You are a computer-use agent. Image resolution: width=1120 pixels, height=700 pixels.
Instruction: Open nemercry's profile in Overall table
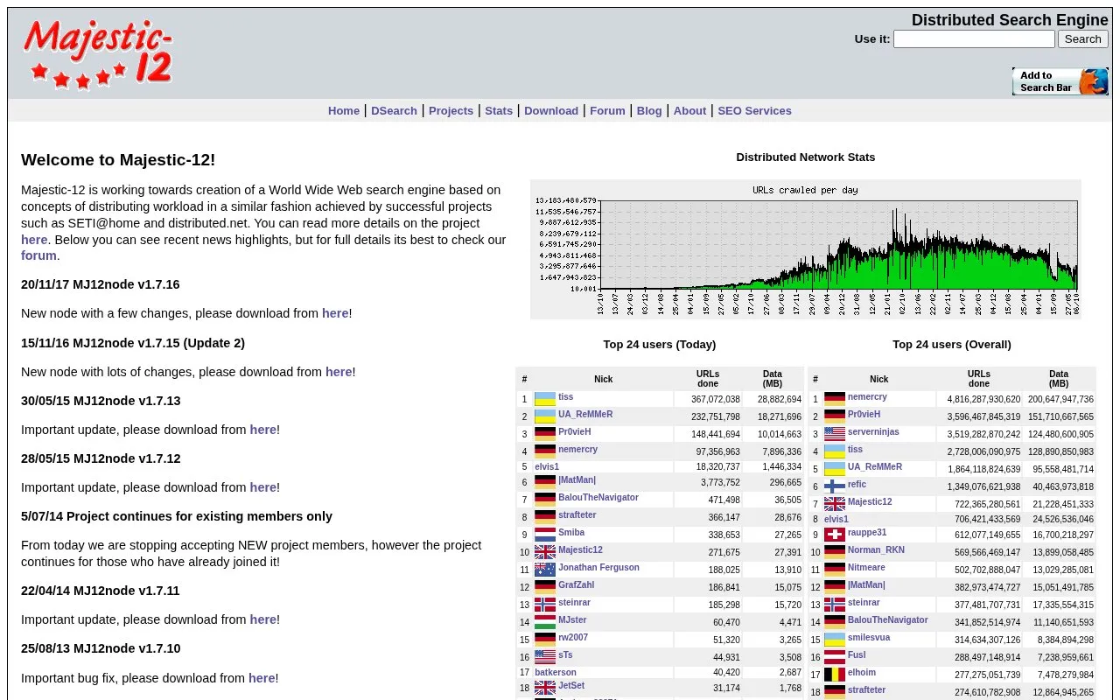point(867,397)
